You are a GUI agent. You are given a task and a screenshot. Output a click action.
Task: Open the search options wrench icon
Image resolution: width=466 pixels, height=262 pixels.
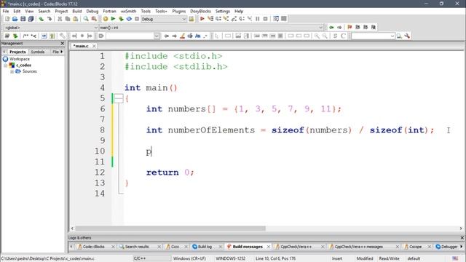pos(407,36)
